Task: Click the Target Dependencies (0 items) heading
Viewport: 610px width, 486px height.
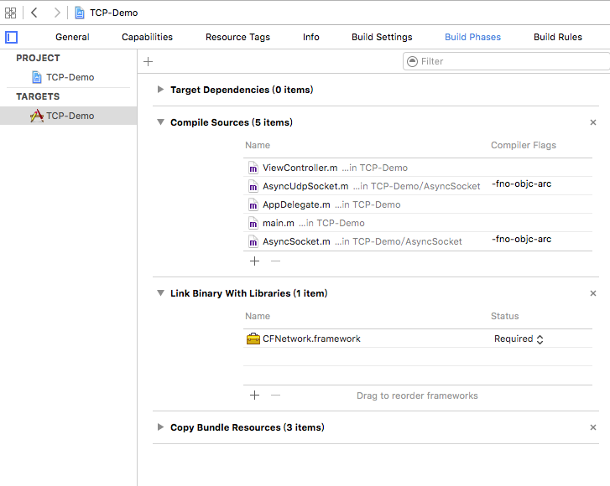Action: [x=242, y=90]
